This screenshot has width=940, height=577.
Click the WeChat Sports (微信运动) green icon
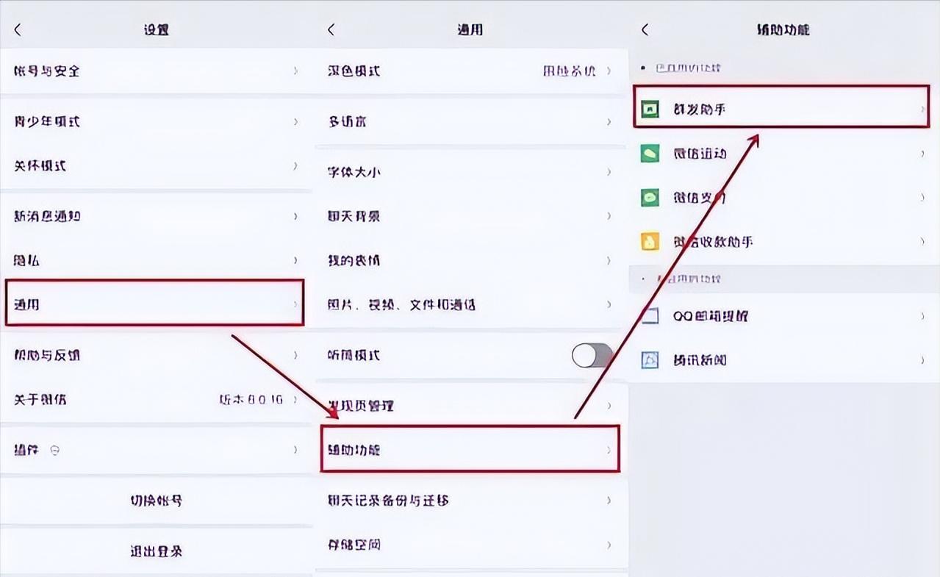tap(650, 153)
